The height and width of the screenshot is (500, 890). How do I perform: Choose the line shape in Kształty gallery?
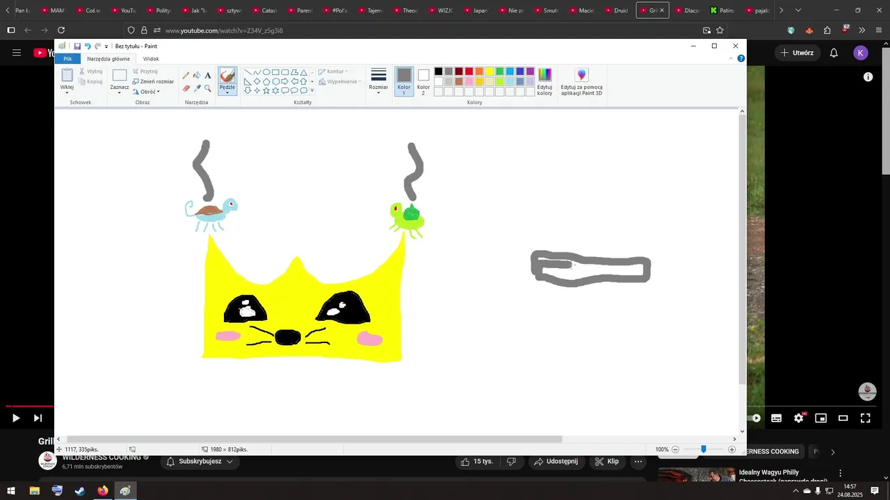pyautogui.click(x=248, y=72)
